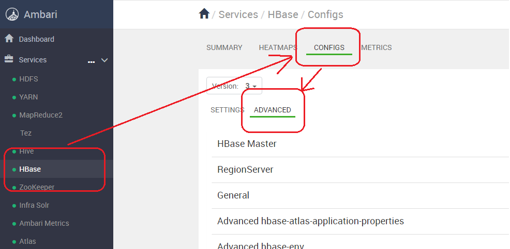Image resolution: width=510 pixels, height=249 pixels.
Task: Click the Ambari logo icon
Action: coord(12,14)
